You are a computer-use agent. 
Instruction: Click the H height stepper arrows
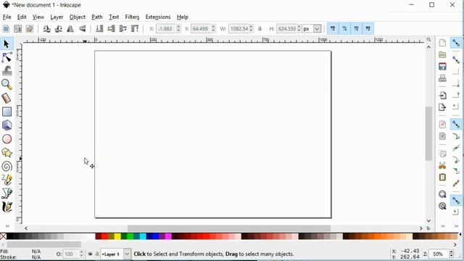[299, 29]
